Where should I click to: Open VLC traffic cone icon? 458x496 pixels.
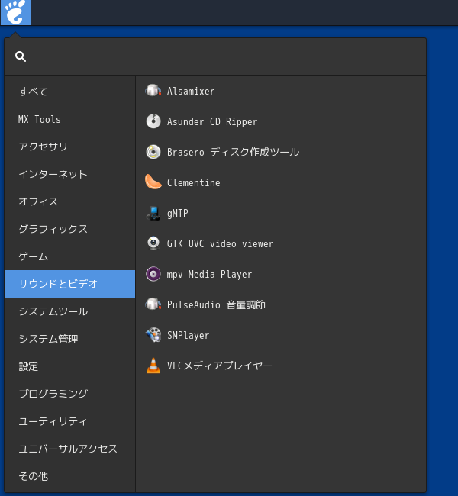pyautogui.click(x=153, y=366)
